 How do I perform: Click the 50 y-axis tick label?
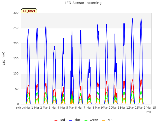pos(17,89)
